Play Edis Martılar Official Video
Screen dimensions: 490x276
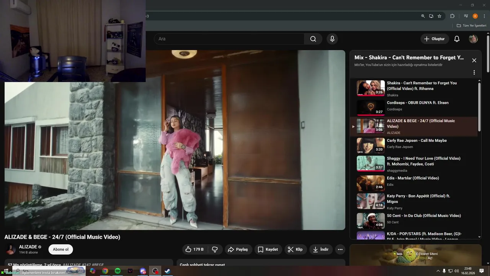click(414, 183)
